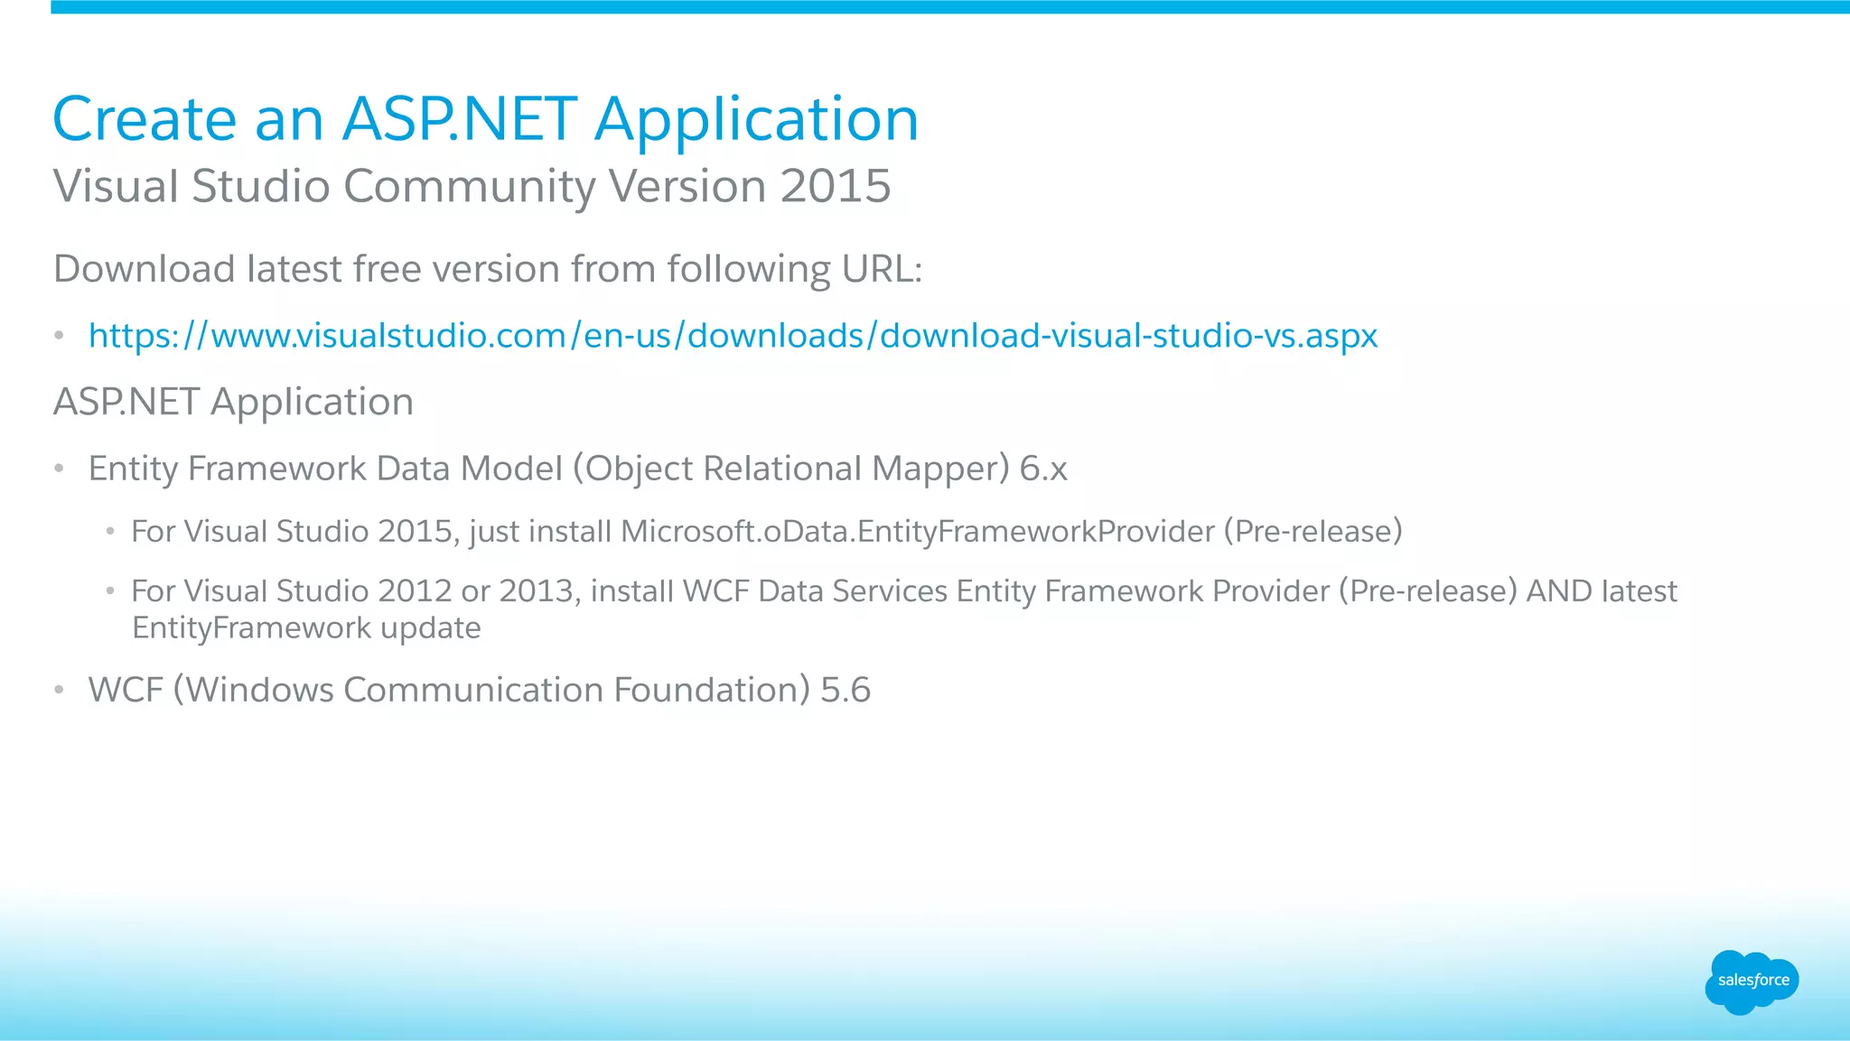Click the 'EntityFramework update' line
The image size is (1850, 1041).
pyautogui.click(x=306, y=627)
